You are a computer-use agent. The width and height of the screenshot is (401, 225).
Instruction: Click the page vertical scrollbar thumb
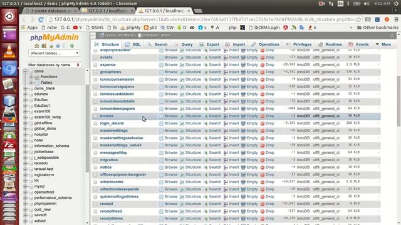[x=398, y=101]
